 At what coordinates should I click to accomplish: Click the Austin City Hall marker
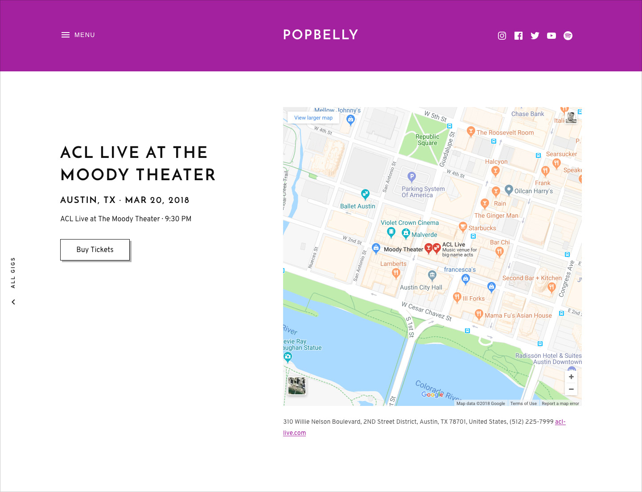(432, 276)
